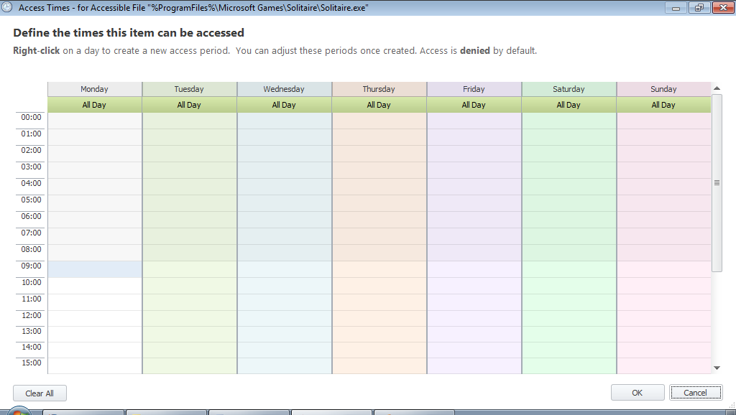Select the Saturday 14:00 time slot
Screen dimensions: 736x415
[569, 352]
